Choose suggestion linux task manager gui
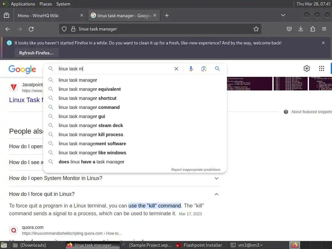Image resolution: width=332 pixels, height=249 pixels. click(135, 116)
